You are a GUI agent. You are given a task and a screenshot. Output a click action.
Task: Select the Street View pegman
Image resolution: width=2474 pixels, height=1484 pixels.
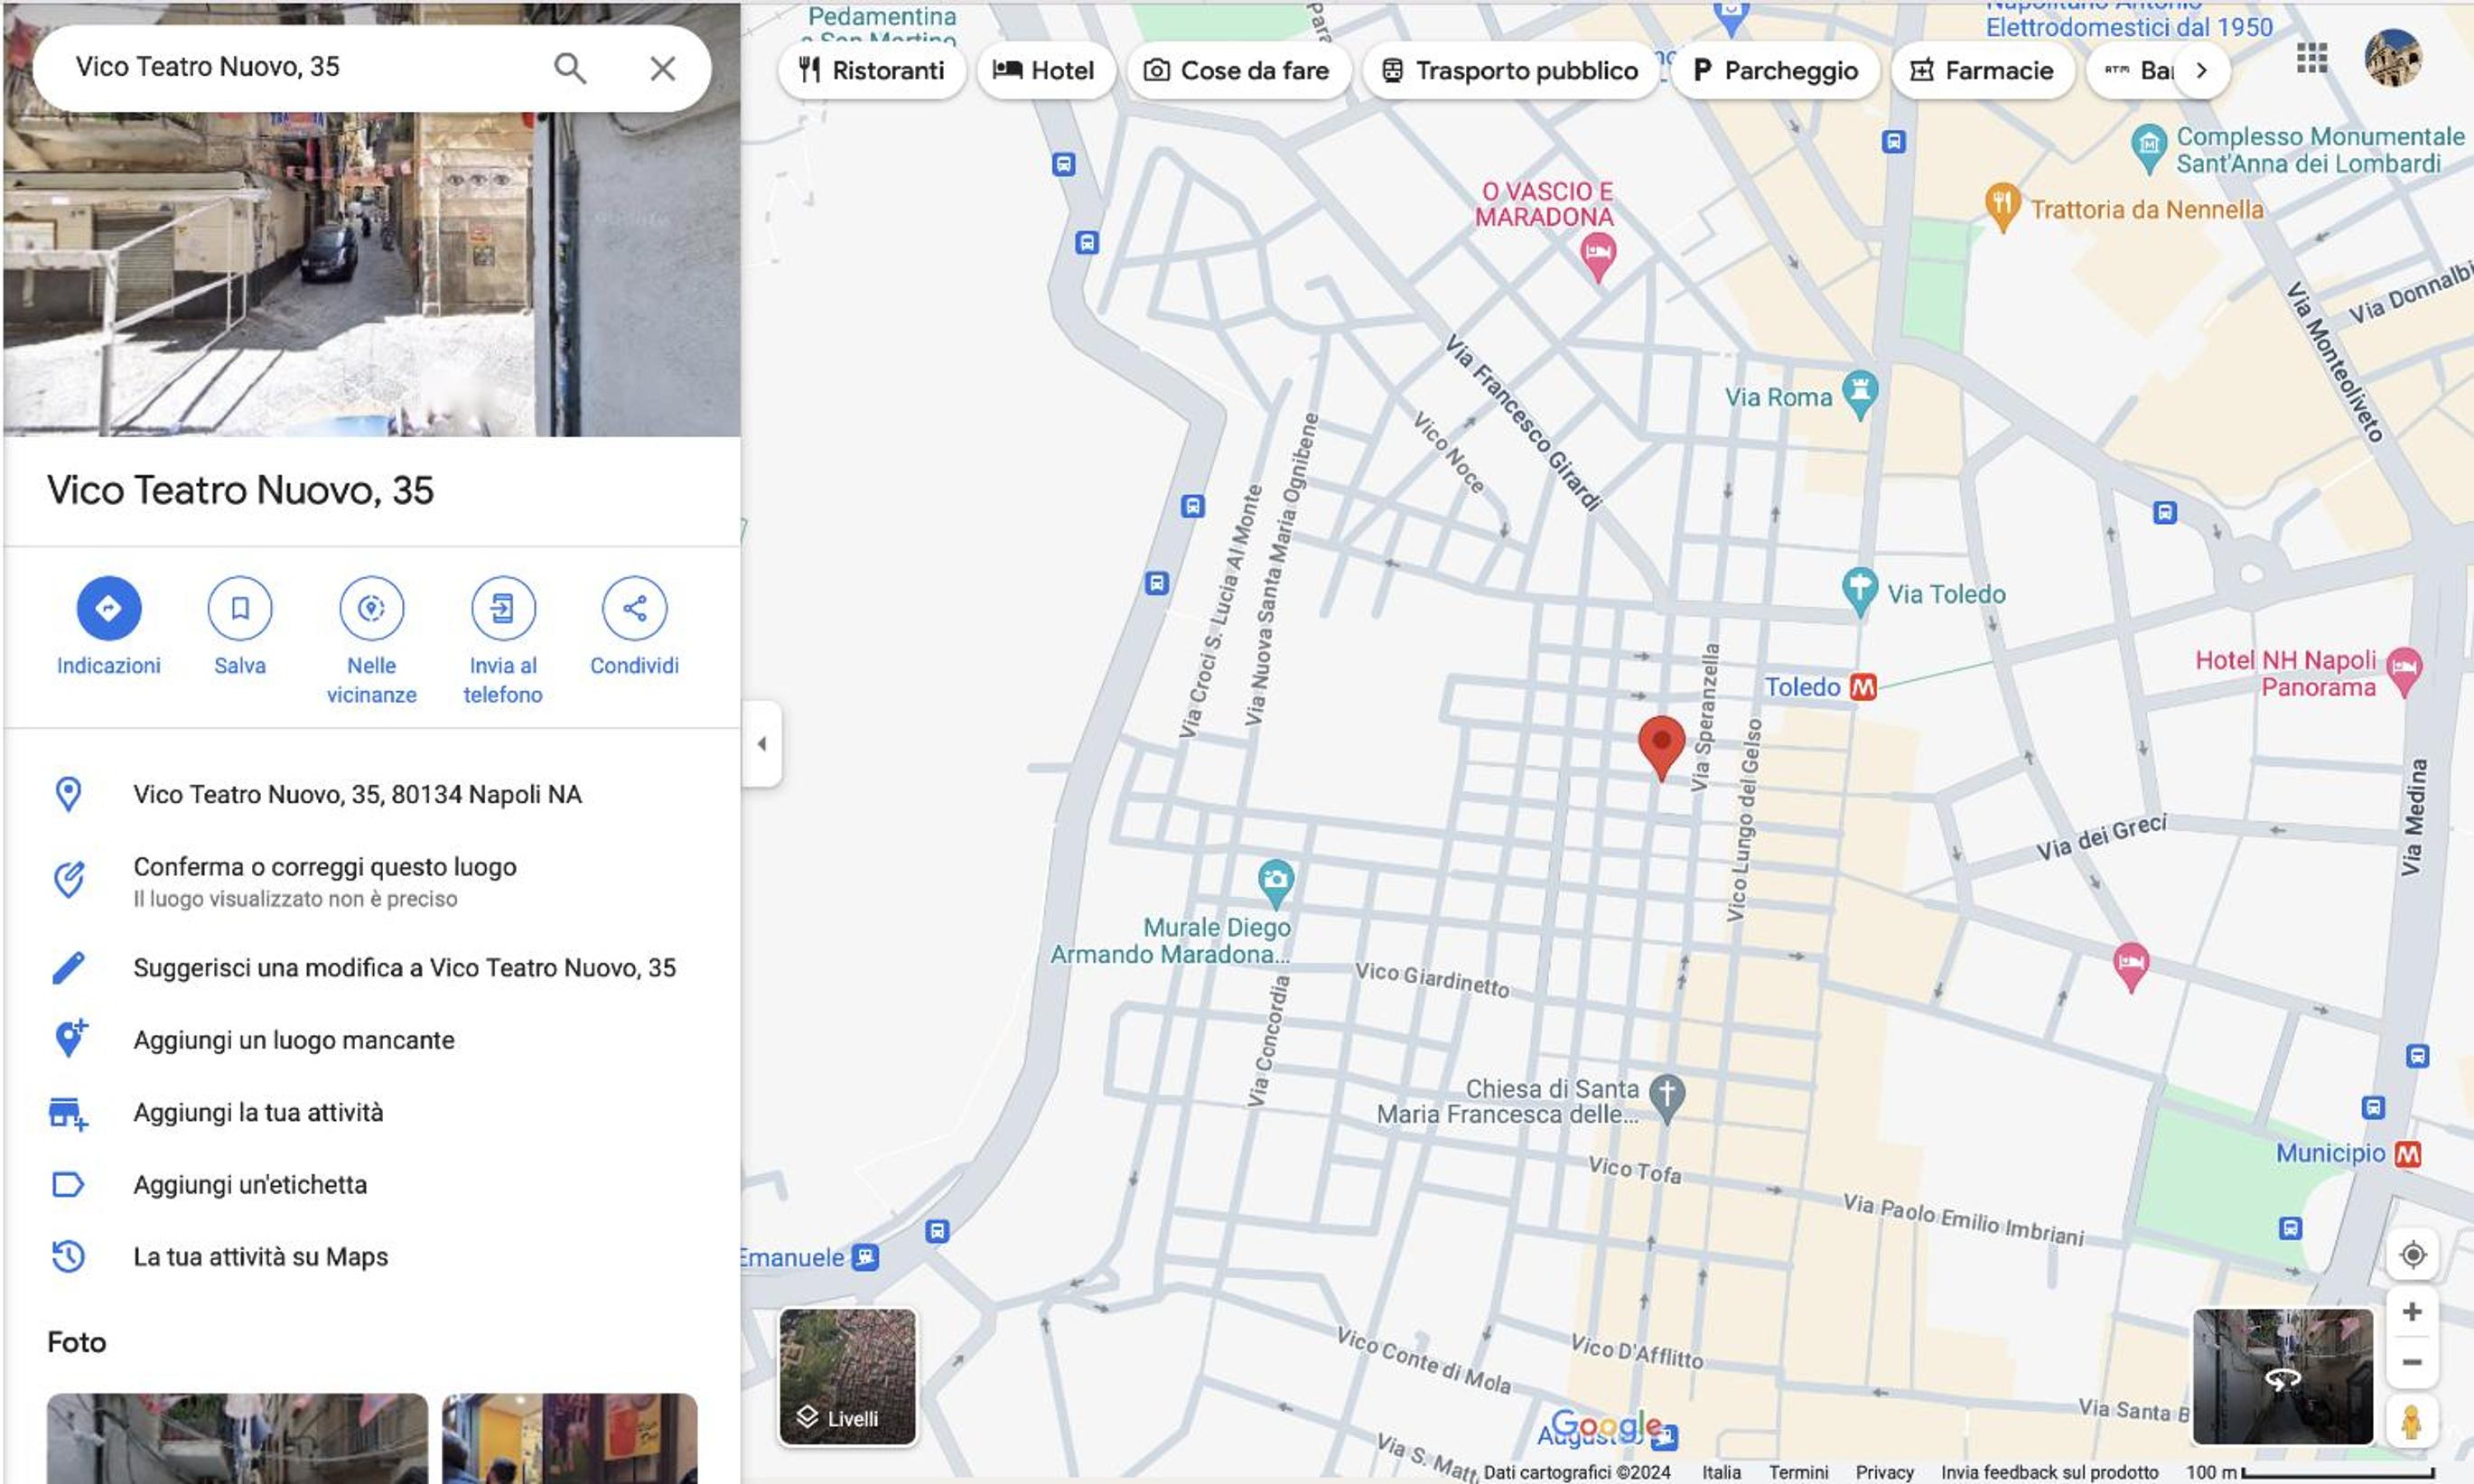(2411, 1422)
